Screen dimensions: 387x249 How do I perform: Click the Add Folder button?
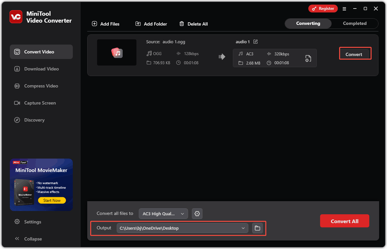(x=151, y=24)
